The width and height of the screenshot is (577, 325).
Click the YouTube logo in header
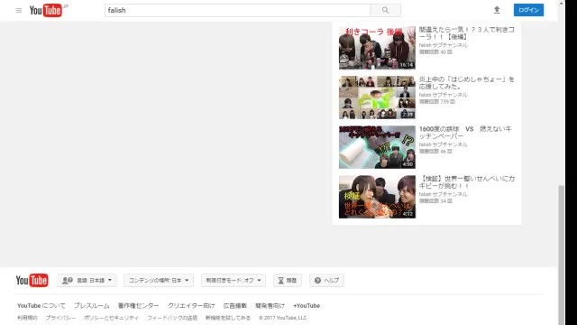[x=46, y=10]
